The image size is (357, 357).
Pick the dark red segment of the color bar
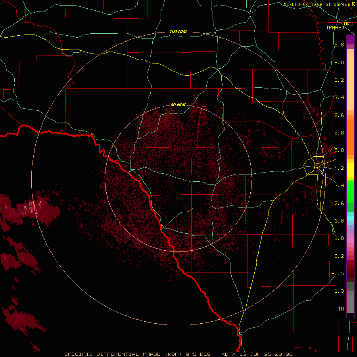pos(350,271)
